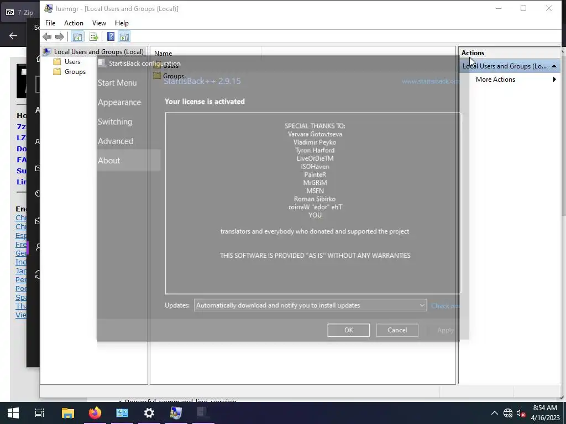The height and width of the screenshot is (424, 566).
Task: Open the Help menu in lusrmgr
Action: (122, 23)
